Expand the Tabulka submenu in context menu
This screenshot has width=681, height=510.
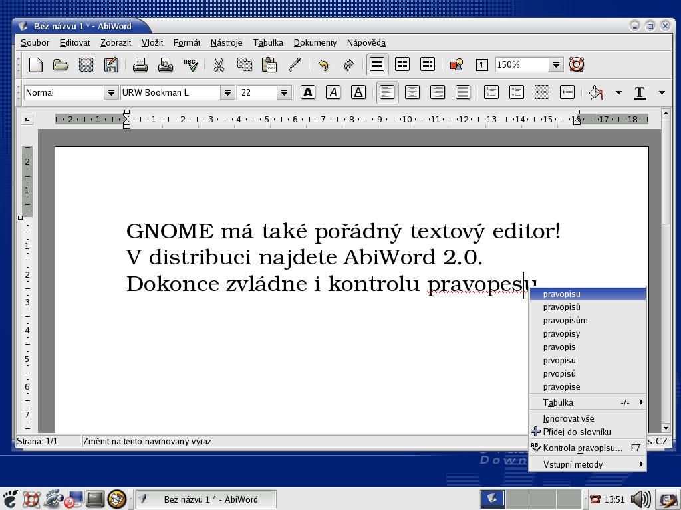588,402
